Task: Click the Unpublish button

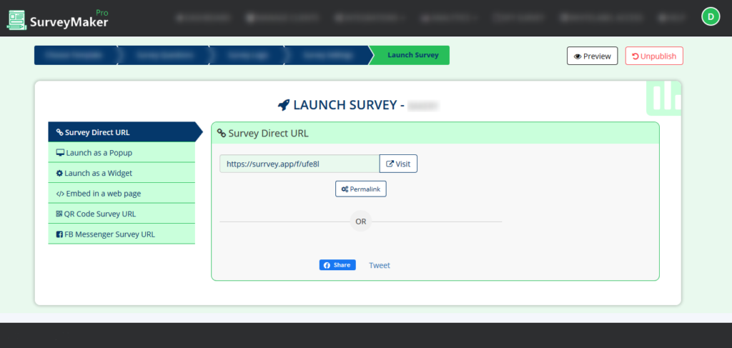Action: [x=654, y=56]
